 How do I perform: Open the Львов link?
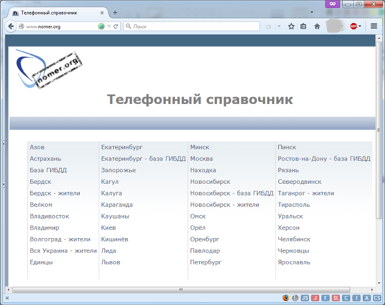pos(111,262)
